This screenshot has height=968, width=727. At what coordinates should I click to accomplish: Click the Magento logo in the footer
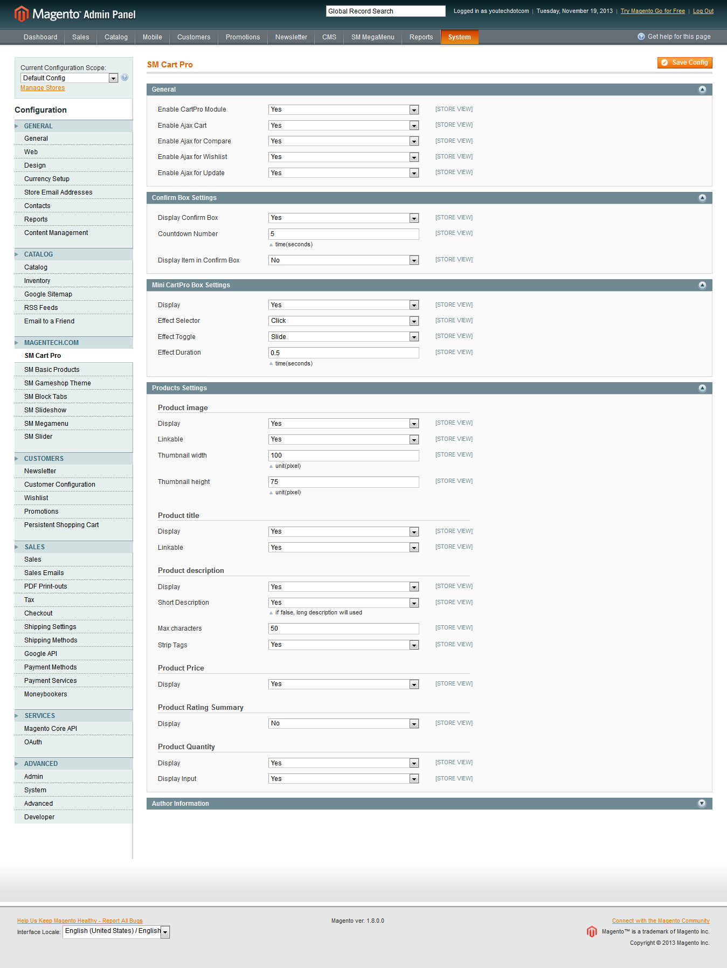coord(592,932)
